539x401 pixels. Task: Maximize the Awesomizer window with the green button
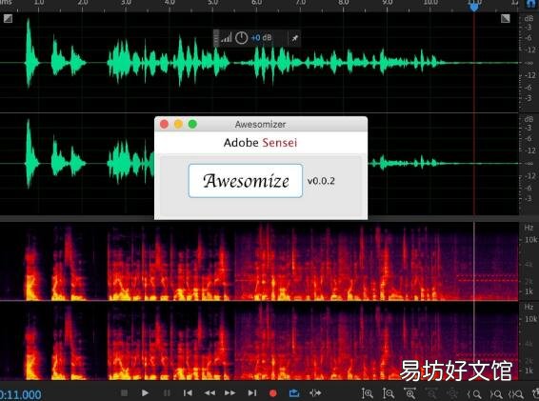coord(192,124)
